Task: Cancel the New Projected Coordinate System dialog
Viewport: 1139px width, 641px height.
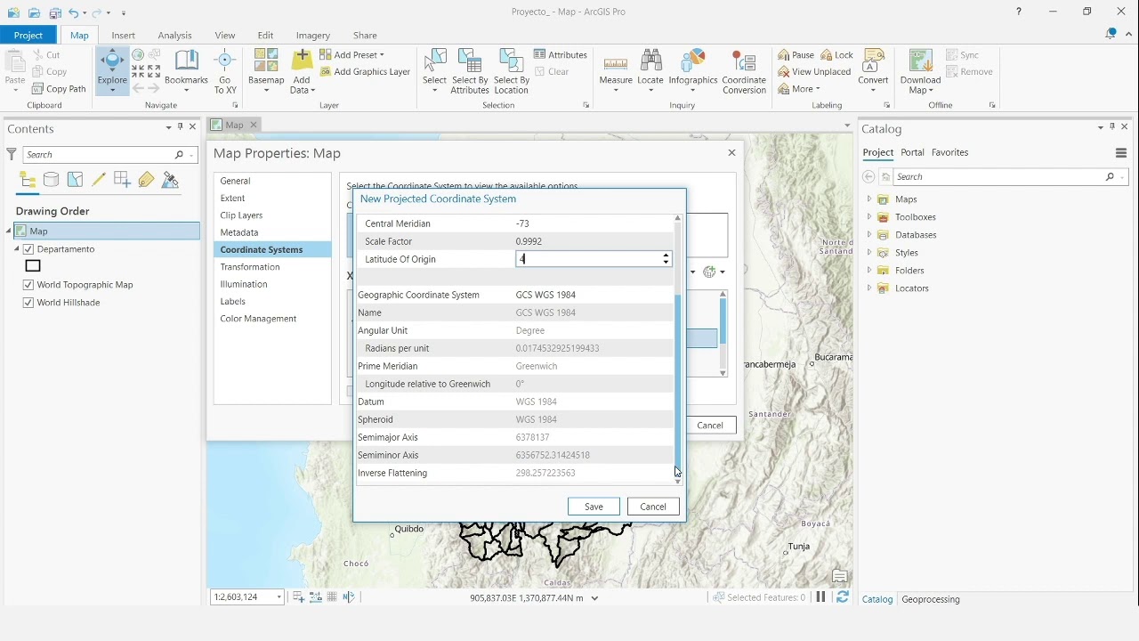Action: (x=653, y=507)
